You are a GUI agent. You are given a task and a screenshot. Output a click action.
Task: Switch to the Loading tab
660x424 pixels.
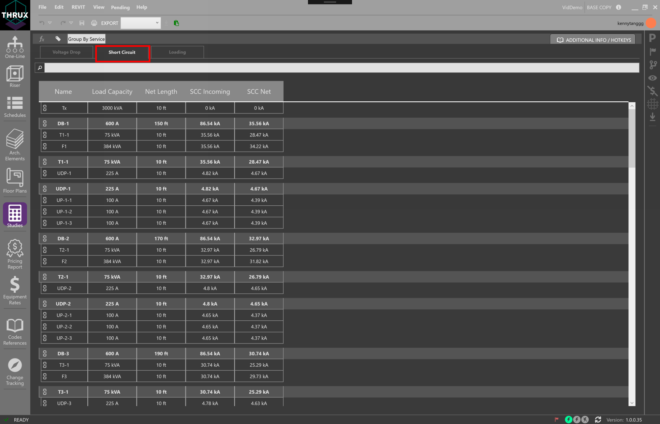177,52
